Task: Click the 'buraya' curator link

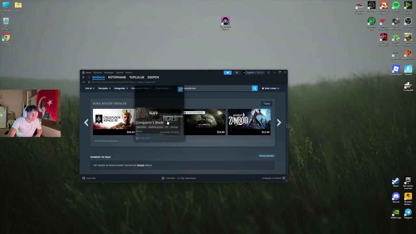Action: coord(140,165)
